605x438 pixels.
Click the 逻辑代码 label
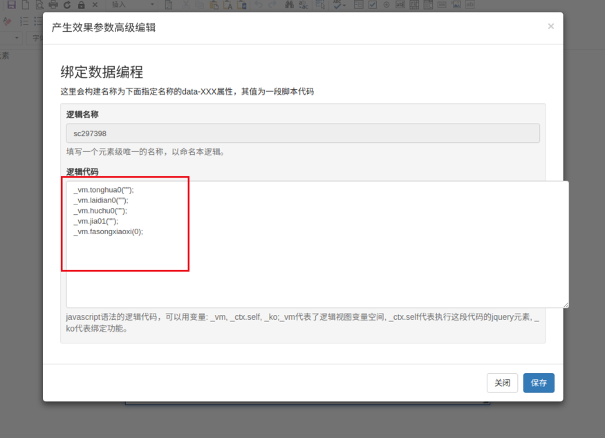pyautogui.click(x=82, y=171)
